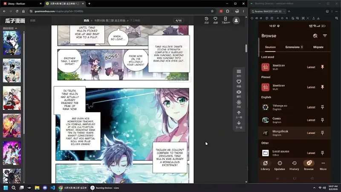This screenshot has width=341, height=192.
Task: Open new Chrome tab plus button
Action: point(90,4)
